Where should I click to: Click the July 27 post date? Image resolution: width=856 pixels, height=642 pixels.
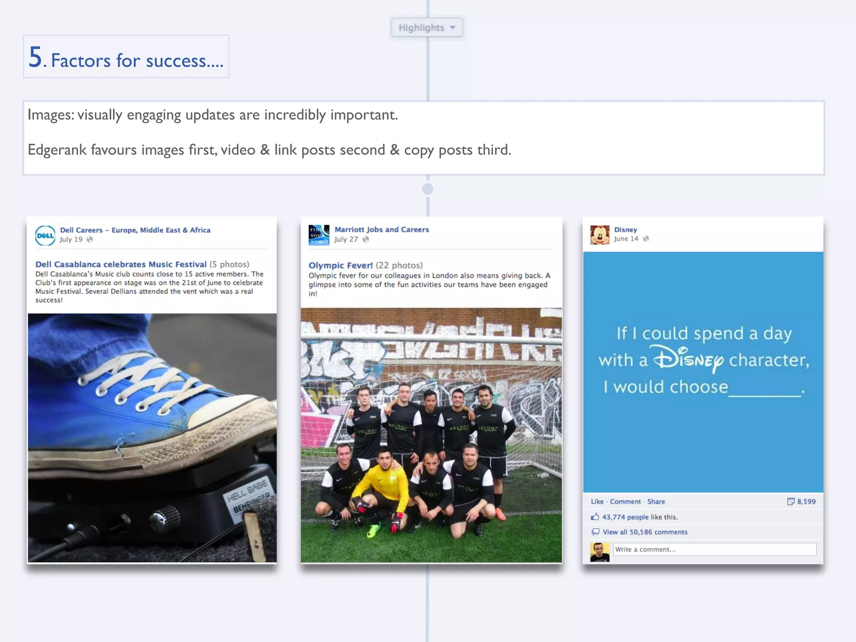[346, 239]
